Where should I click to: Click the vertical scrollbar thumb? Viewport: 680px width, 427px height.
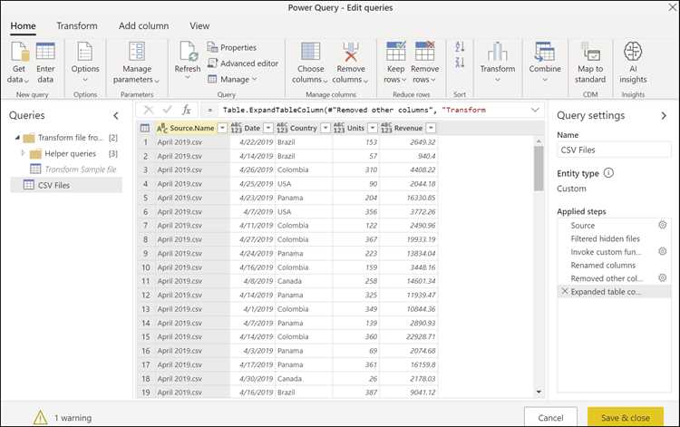click(x=539, y=169)
